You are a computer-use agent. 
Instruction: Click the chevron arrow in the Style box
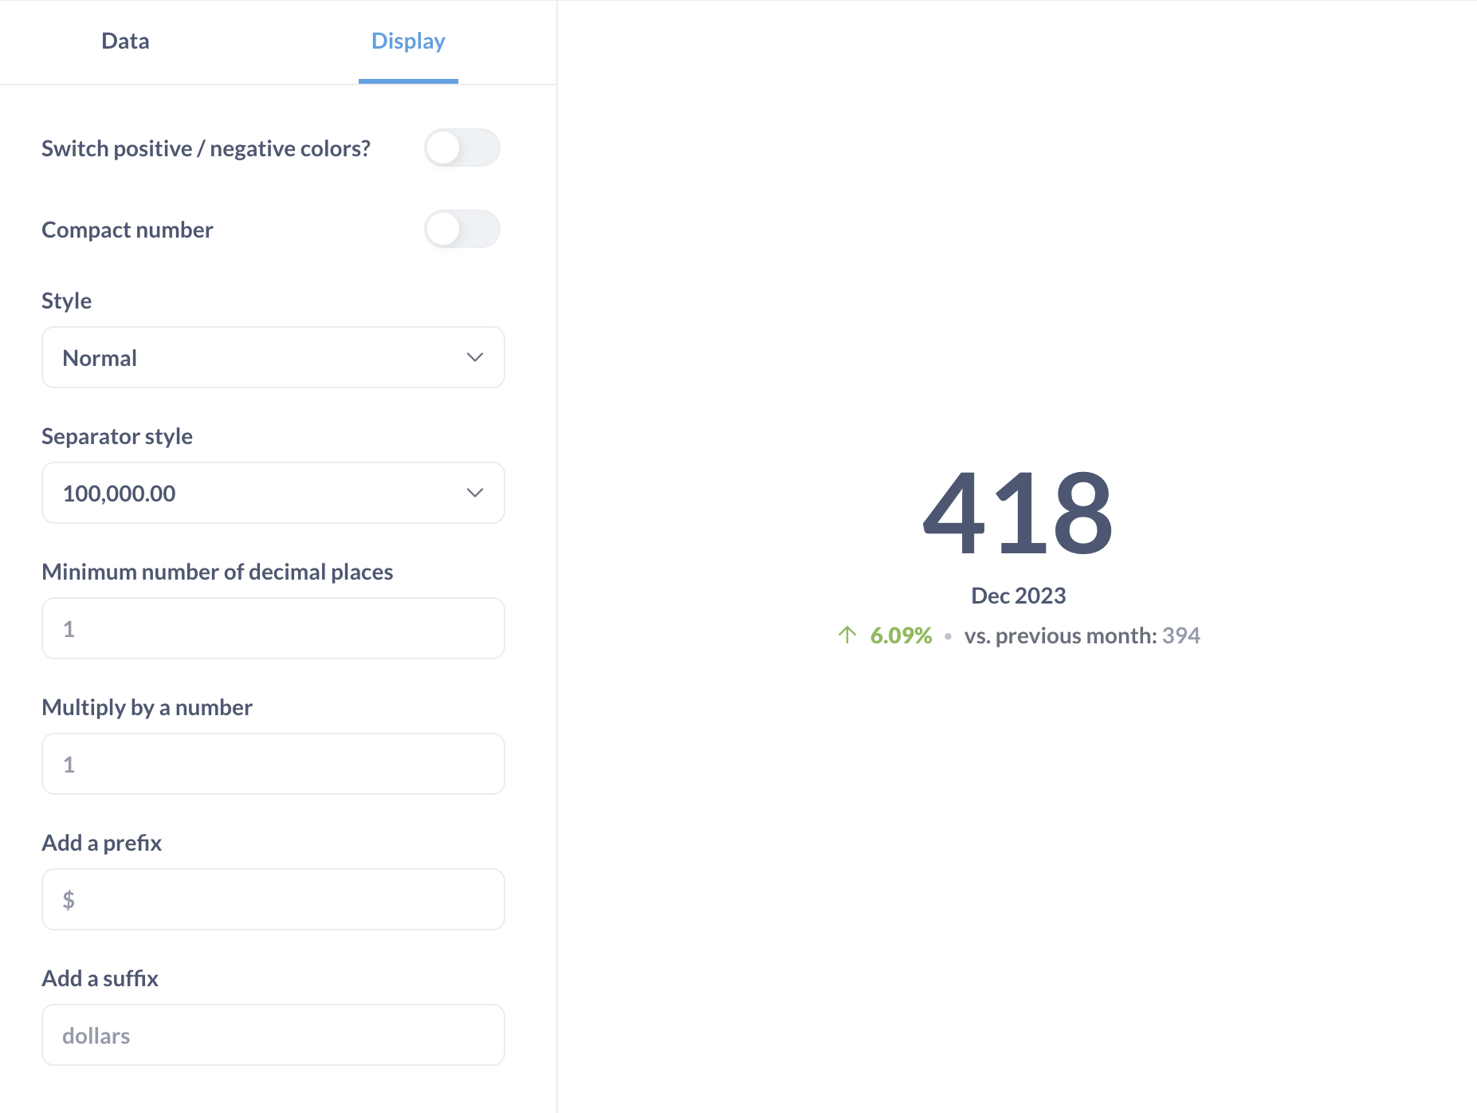(x=475, y=358)
